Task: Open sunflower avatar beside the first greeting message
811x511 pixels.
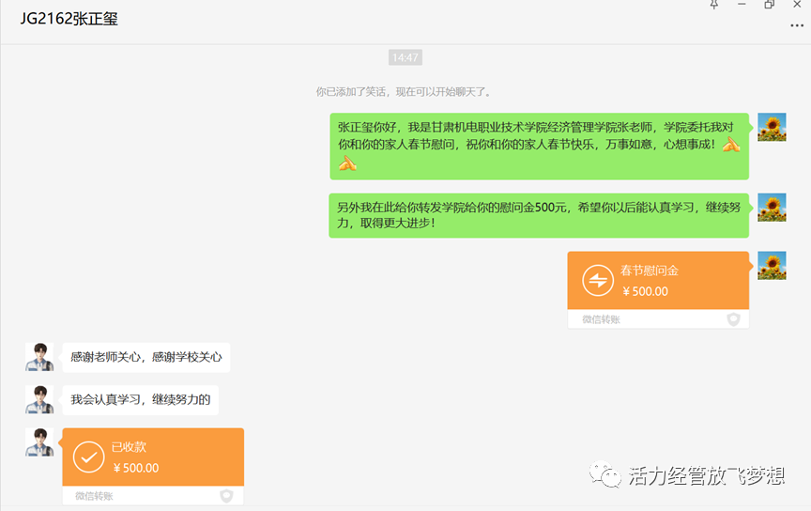Action: tap(772, 128)
